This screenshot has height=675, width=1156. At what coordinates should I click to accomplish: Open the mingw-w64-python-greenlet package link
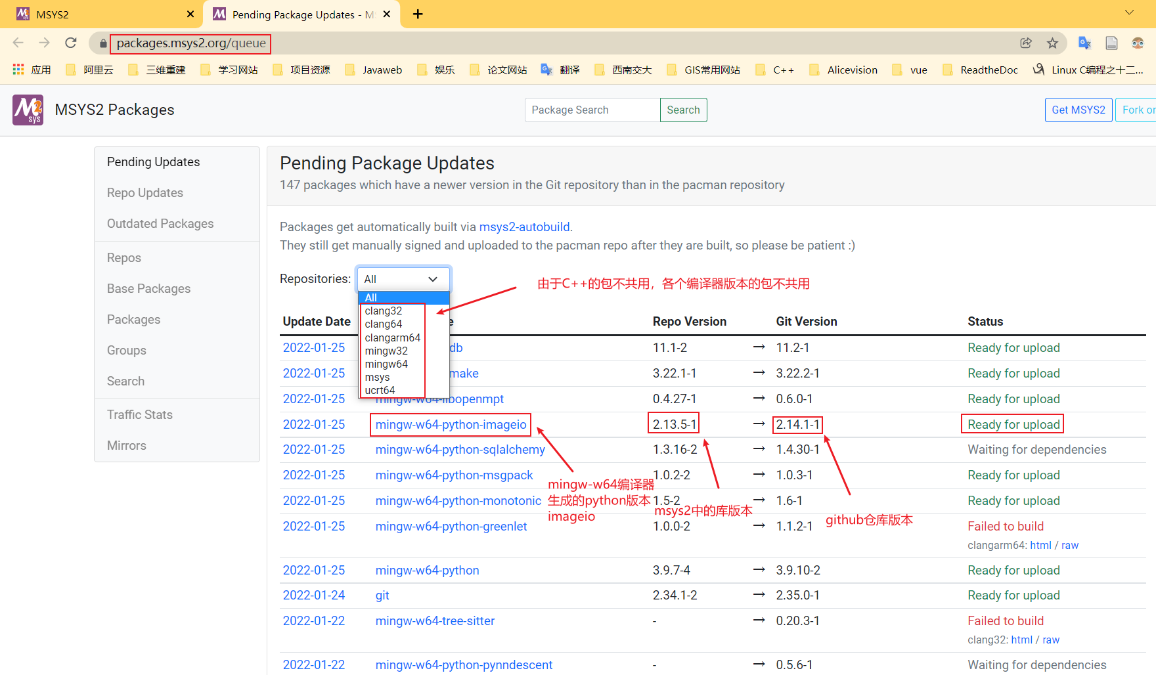[451, 526]
